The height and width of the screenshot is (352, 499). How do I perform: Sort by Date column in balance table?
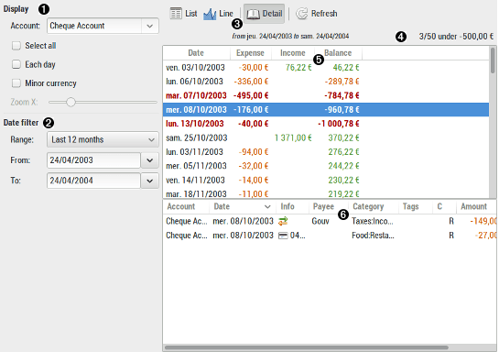pyautogui.click(x=196, y=53)
